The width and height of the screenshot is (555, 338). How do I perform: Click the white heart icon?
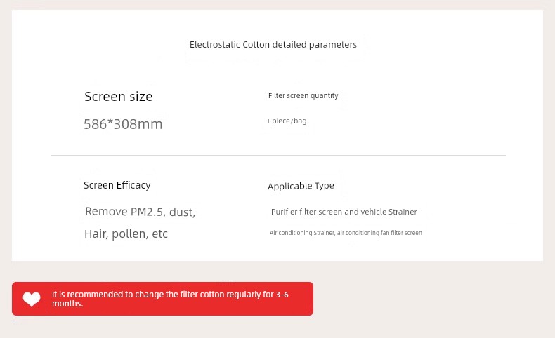pyautogui.click(x=32, y=299)
